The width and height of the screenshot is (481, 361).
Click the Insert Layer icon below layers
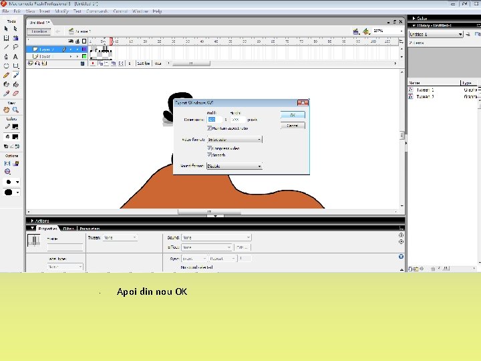(30, 64)
